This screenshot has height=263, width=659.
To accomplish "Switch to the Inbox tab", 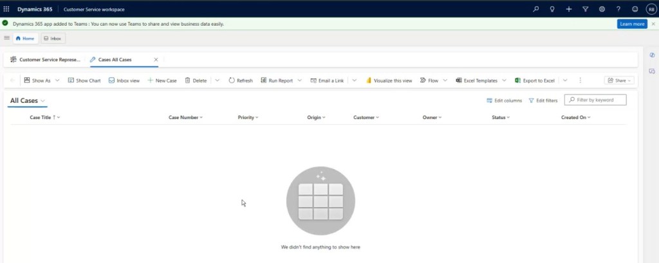I will (x=53, y=39).
